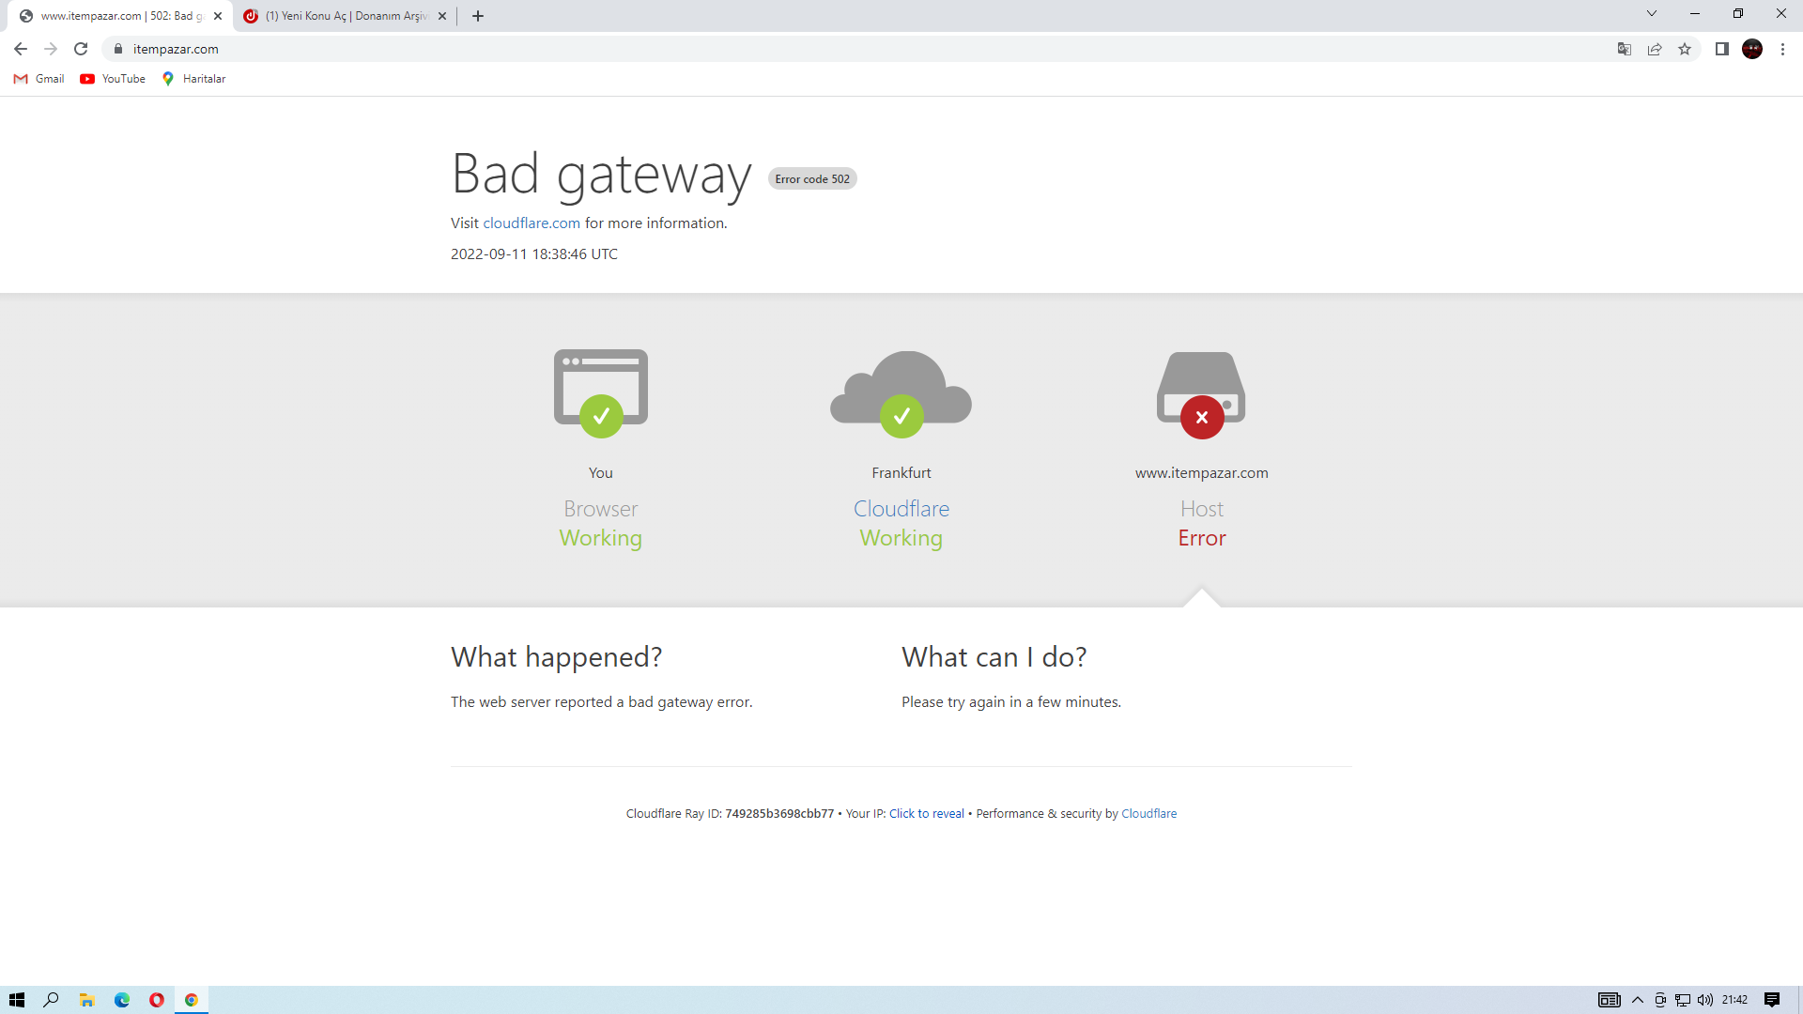Open Chrome three-dot menu
The width and height of the screenshot is (1803, 1014).
1782,49
